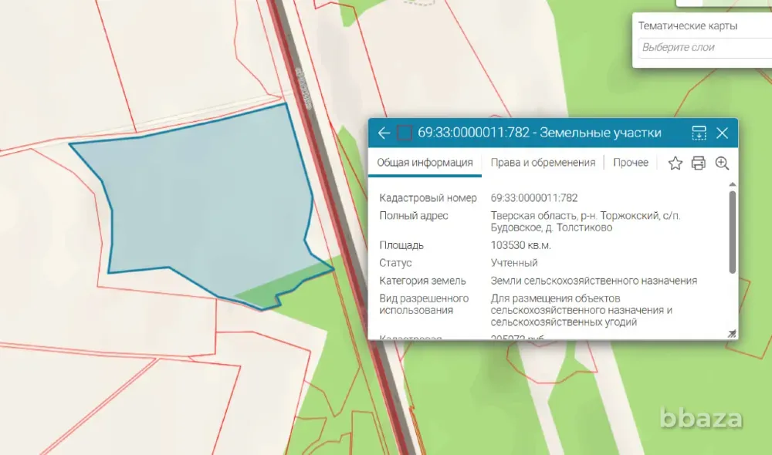Click the red parcel outline square icon
772x455 pixels.
tap(405, 133)
